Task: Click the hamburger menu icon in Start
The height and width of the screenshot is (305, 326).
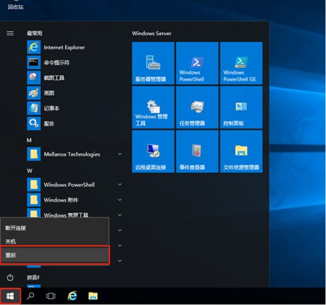Action: coord(10,33)
